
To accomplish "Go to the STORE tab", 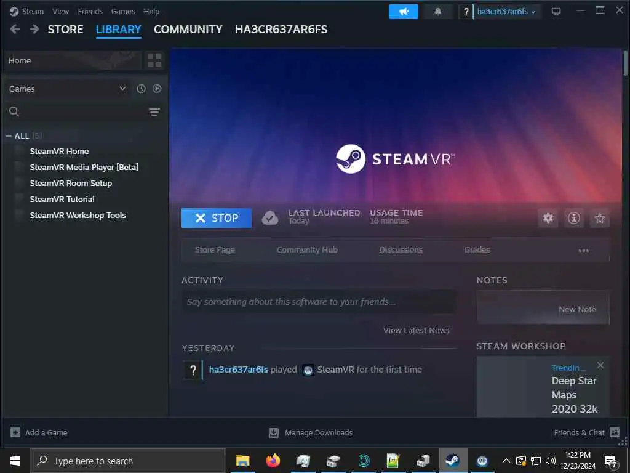I will 65,30.
